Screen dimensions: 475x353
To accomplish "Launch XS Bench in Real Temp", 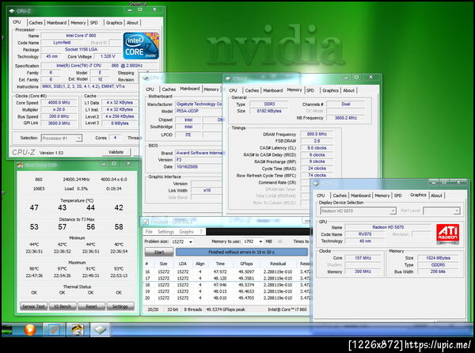I will [x=63, y=306].
